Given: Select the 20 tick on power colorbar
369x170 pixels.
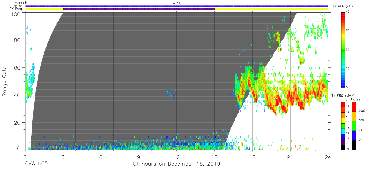Looking at the screenshot, I should click(x=348, y=49).
